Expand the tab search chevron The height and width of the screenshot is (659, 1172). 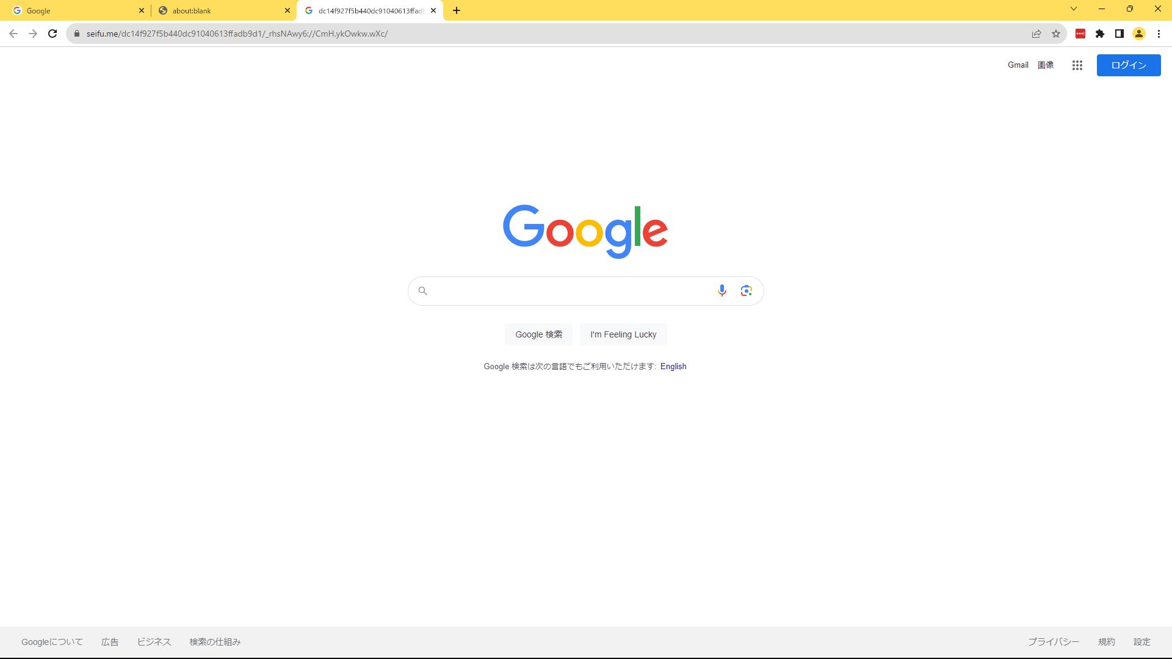click(x=1074, y=9)
